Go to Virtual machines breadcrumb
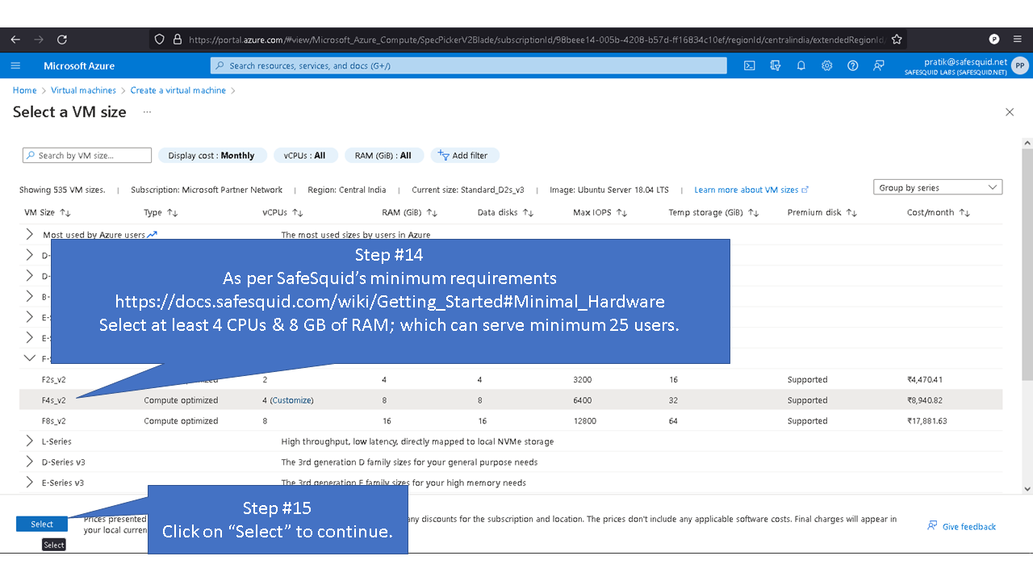The height and width of the screenshot is (581, 1033). [83, 90]
